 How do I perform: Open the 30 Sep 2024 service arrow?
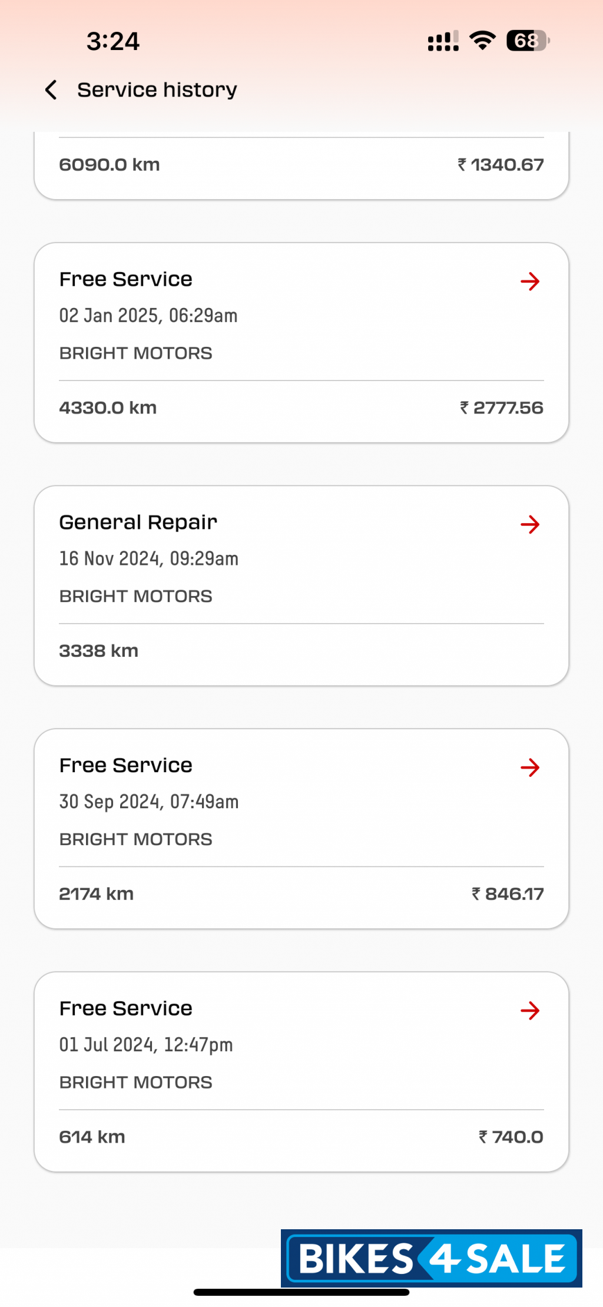pyautogui.click(x=530, y=767)
